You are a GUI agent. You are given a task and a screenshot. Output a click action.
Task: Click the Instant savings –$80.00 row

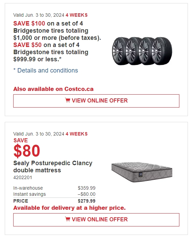click(x=54, y=194)
